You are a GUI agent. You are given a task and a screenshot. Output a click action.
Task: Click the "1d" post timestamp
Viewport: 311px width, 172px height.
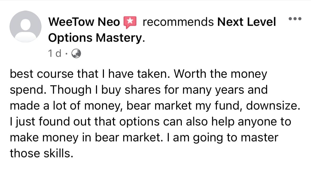coord(54,54)
